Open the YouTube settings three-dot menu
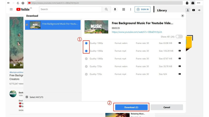This screenshot has width=209, height=117. tap(131, 9)
